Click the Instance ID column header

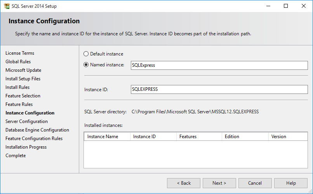coord(153,136)
